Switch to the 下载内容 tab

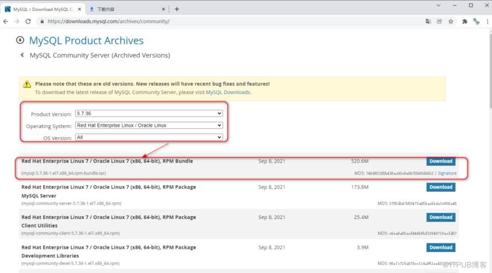click(x=127, y=9)
